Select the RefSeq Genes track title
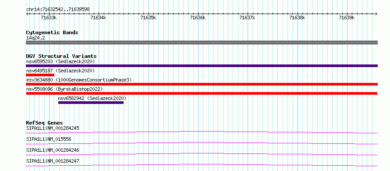The height and width of the screenshot is (171, 390). [x=45, y=123]
